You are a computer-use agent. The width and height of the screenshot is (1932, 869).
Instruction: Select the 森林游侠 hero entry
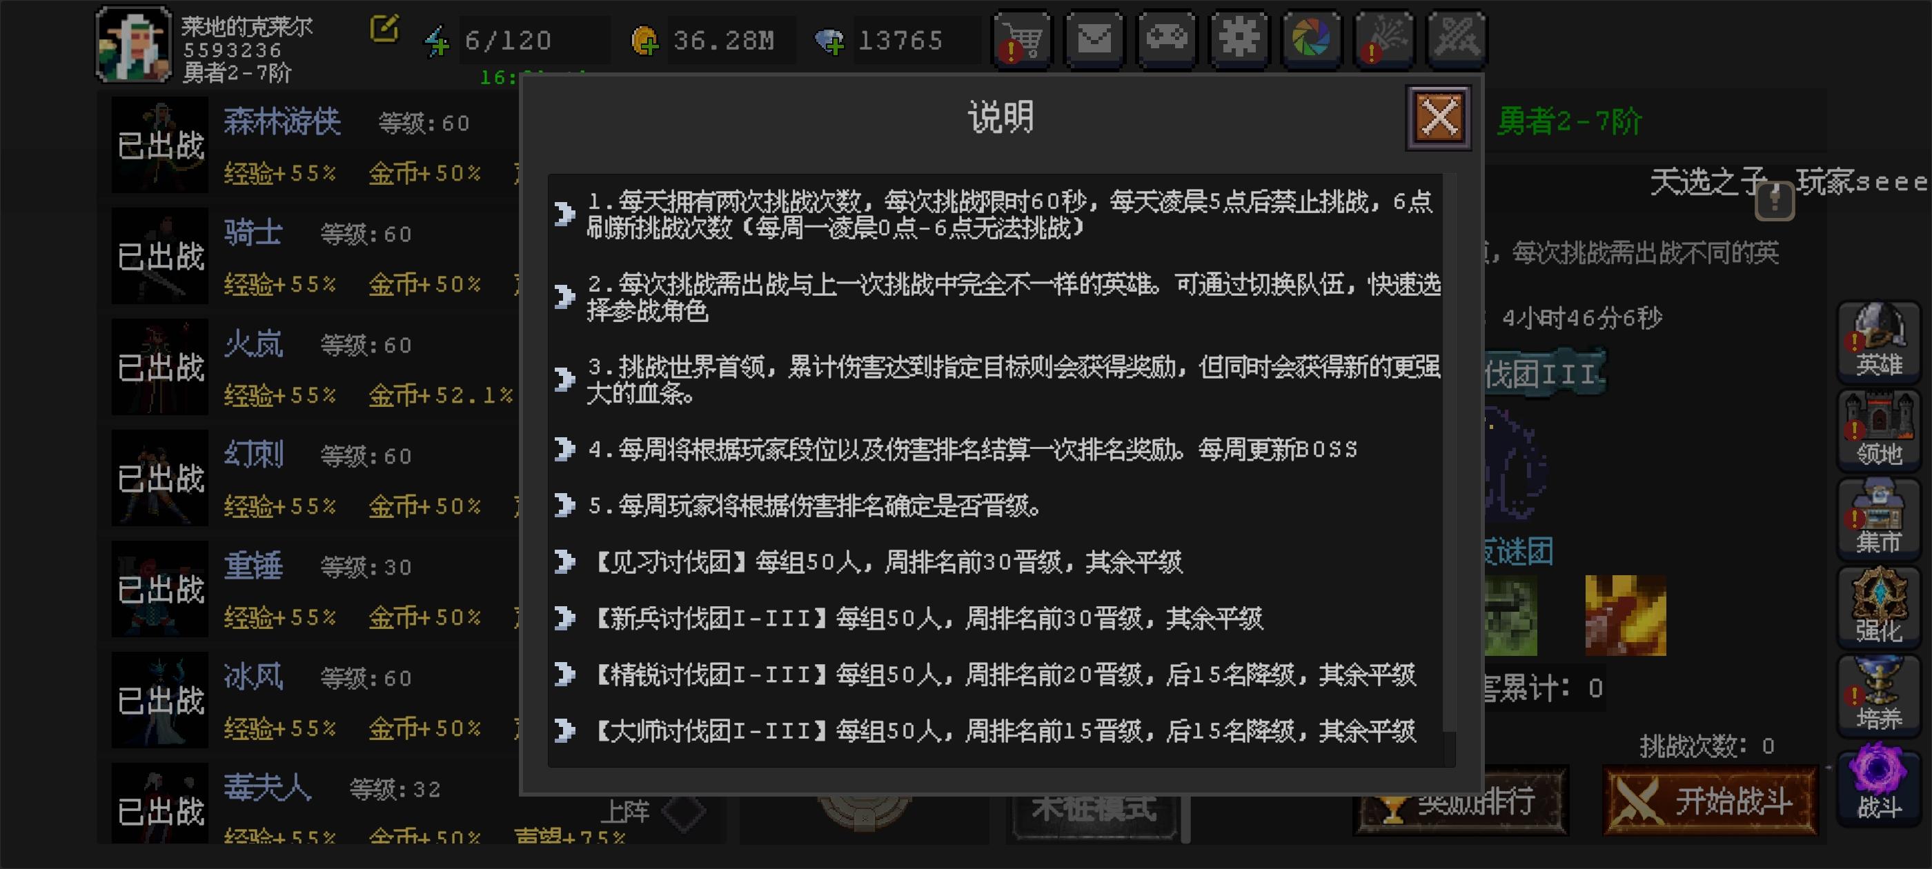[x=308, y=146]
